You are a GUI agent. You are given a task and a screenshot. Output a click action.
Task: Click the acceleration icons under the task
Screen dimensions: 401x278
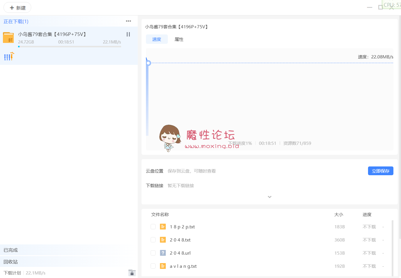[x=9, y=56]
